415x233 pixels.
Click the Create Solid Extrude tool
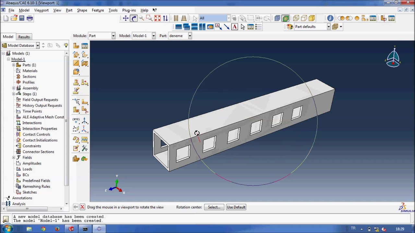pos(76,55)
